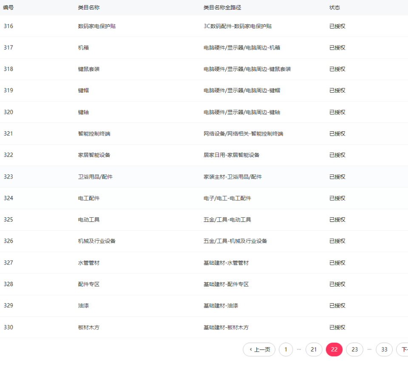Select the highlighted current page 22
Viewport: 408px width, 369px height.
(x=334, y=349)
